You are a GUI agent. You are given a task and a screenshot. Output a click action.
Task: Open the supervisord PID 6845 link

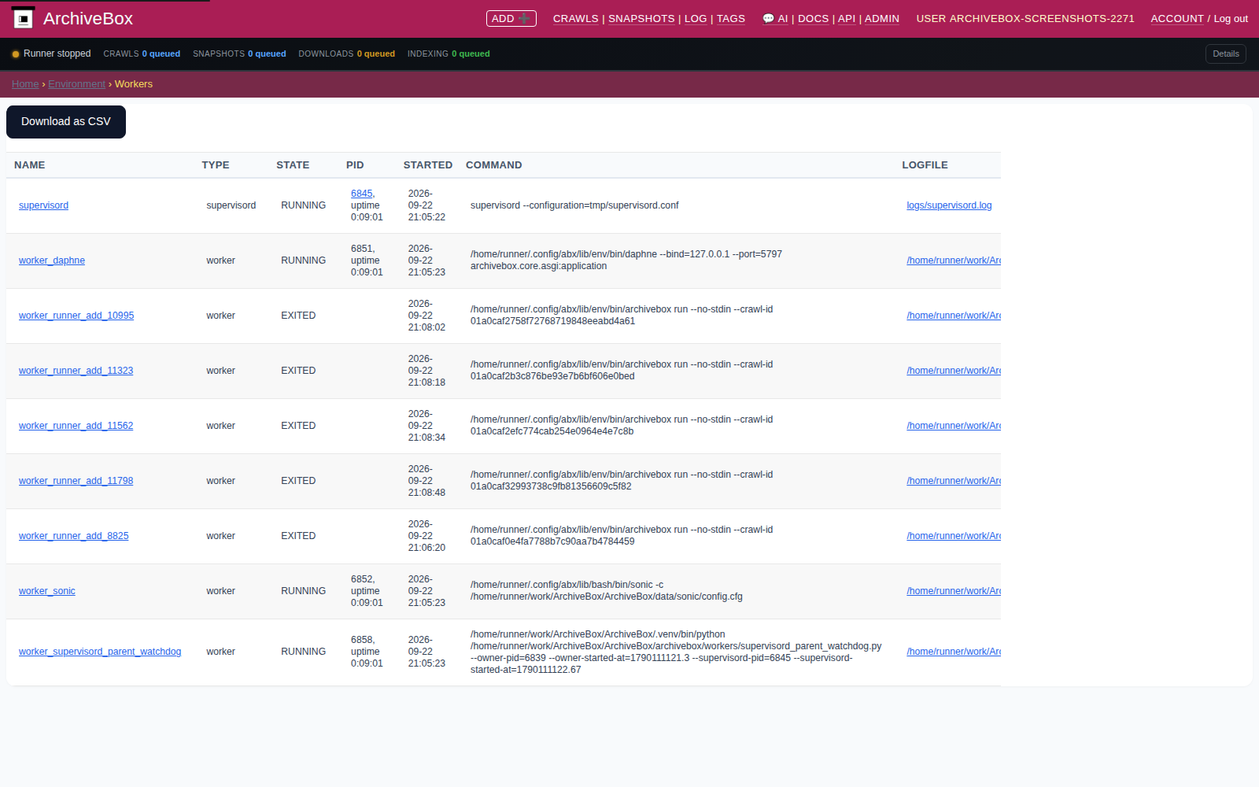(362, 194)
